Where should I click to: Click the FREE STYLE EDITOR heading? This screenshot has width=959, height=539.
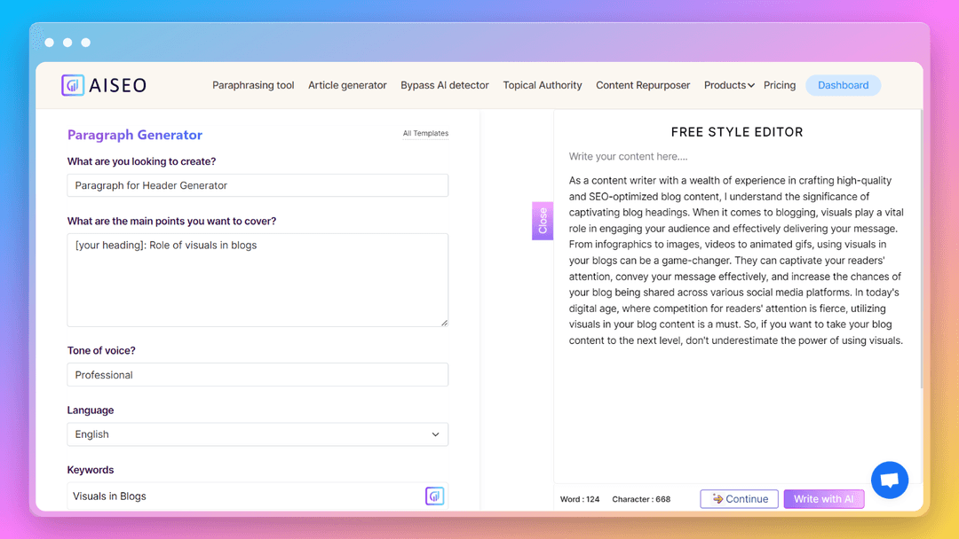tap(737, 132)
